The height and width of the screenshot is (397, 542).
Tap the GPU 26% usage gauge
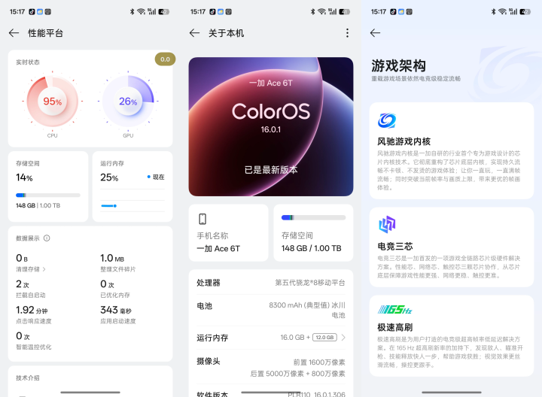128,102
